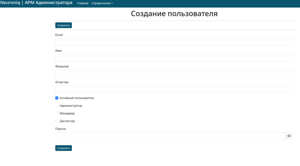Click the Диспетчер label text
The width and height of the screenshot is (300, 166).
pyautogui.click(x=67, y=121)
